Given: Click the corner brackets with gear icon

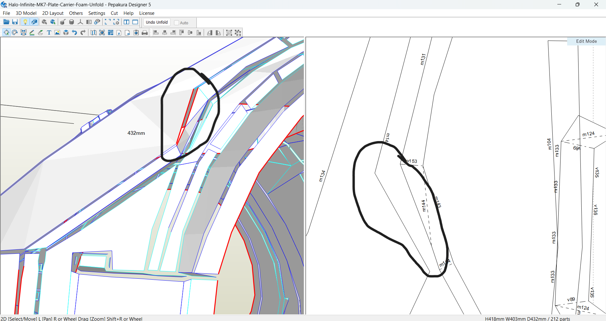Looking at the screenshot, I should 116,22.
